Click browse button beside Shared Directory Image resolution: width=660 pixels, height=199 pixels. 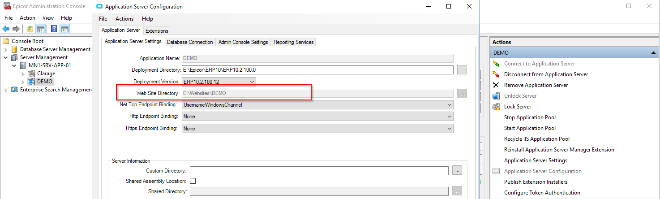(457, 191)
